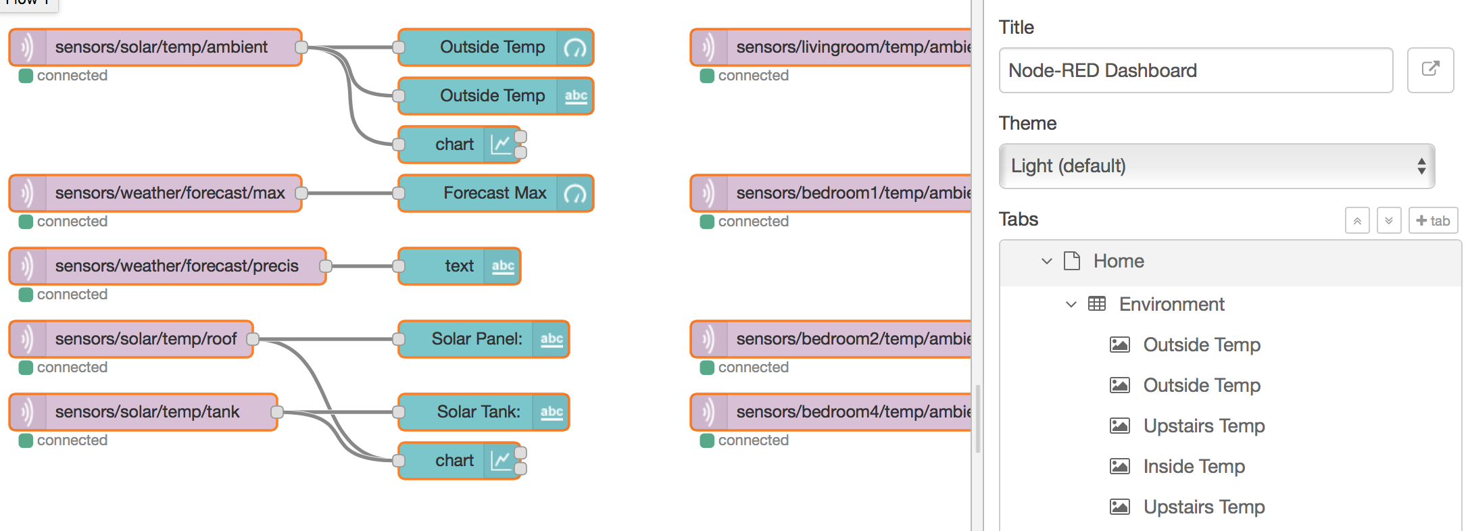
Task: Open the Theme dropdown Light (default)
Action: 1217,166
